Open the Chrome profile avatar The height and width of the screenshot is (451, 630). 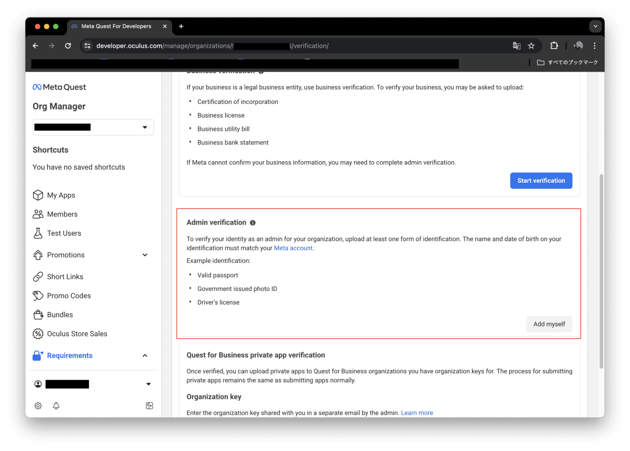coord(579,46)
